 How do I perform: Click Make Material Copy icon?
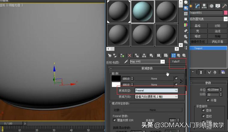(137, 55)
